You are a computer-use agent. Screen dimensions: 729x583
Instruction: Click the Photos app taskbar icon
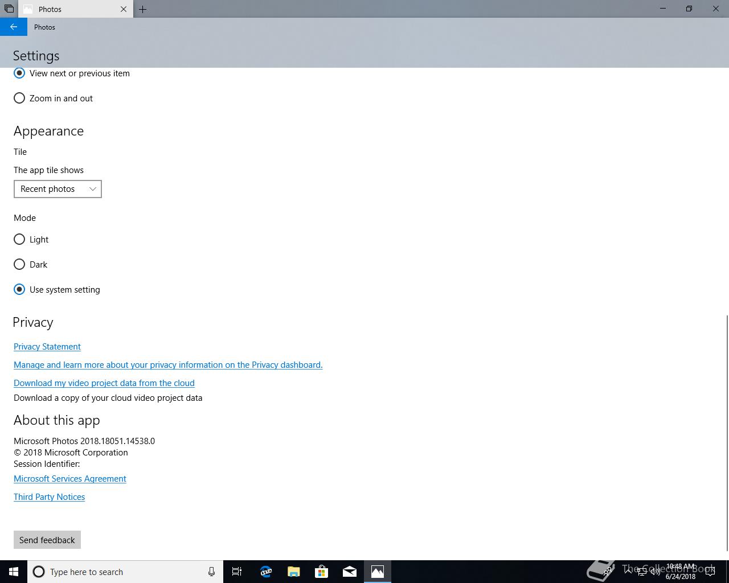pos(377,572)
